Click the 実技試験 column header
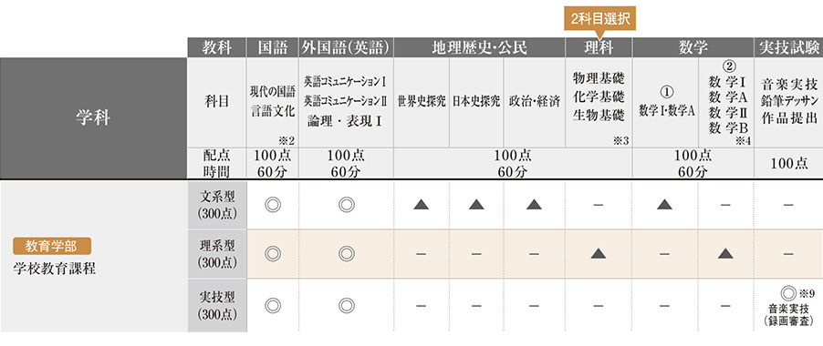Viewport: 823px width, 346px height. pyautogui.click(x=788, y=47)
